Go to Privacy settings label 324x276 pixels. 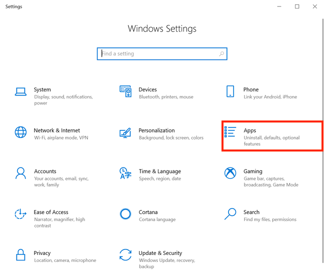(42, 253)
